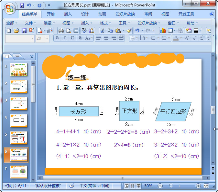
Task: Select slide 2 thumbnail
Action: tap(19, 87)
